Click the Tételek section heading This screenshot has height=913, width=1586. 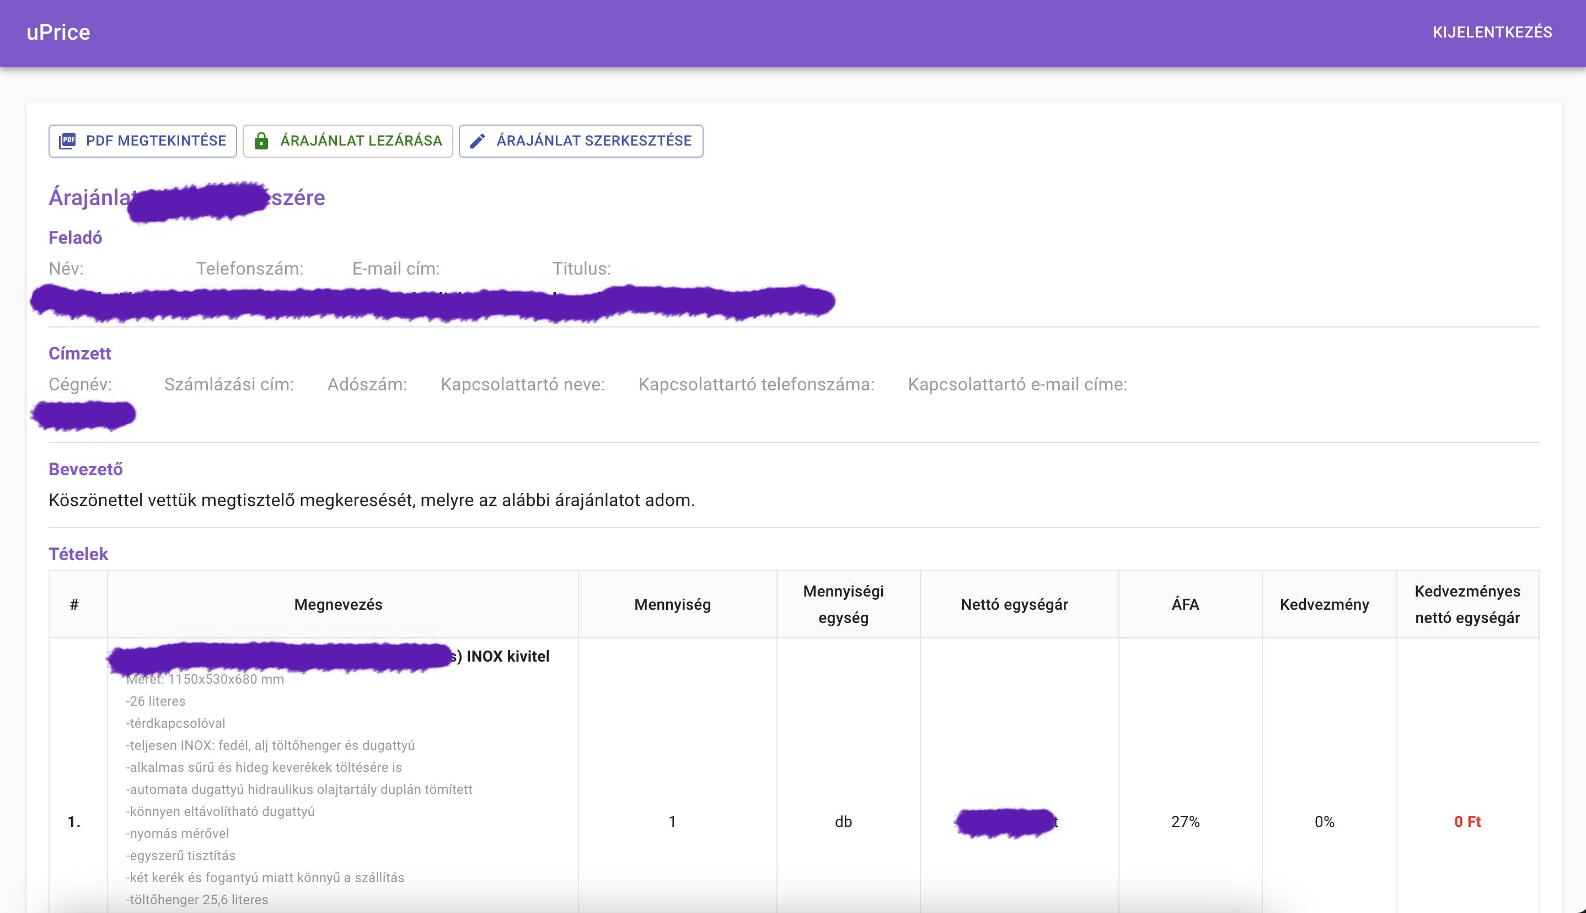pos(78,554)
